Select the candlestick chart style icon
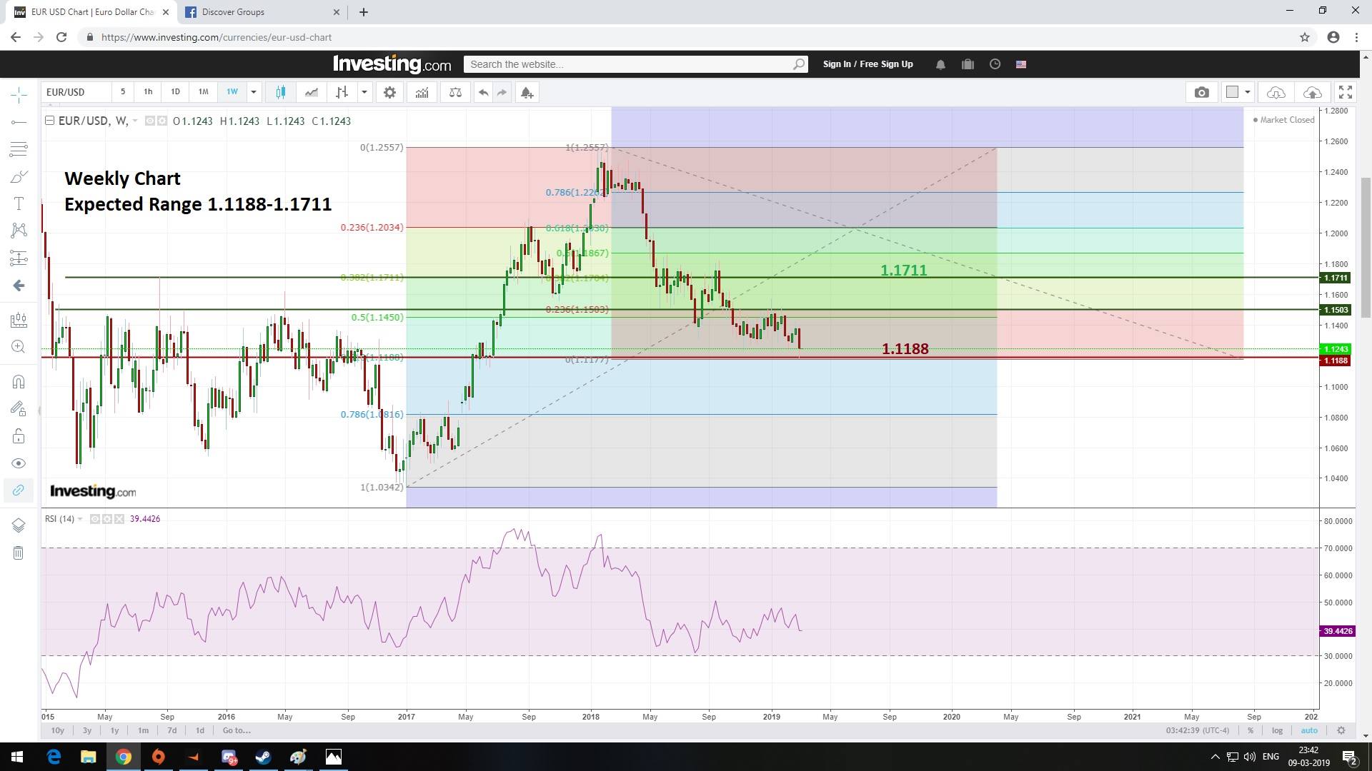This screenshot has width=1372, height=771. 280,92
